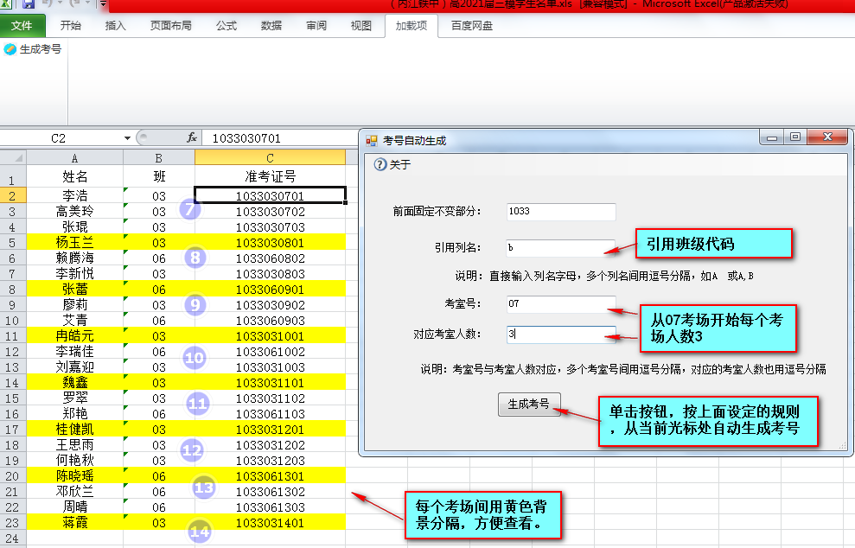Screen dimensions: 855x548
Task: Close the 考号自动生成 dialog
Action: pyautogui.click(x=828, y=137)
